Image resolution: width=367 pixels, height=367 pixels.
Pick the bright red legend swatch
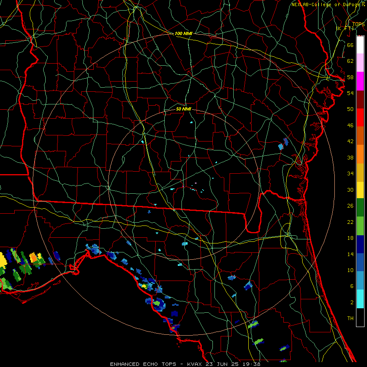pyautogui.click(x=360, y=117)
